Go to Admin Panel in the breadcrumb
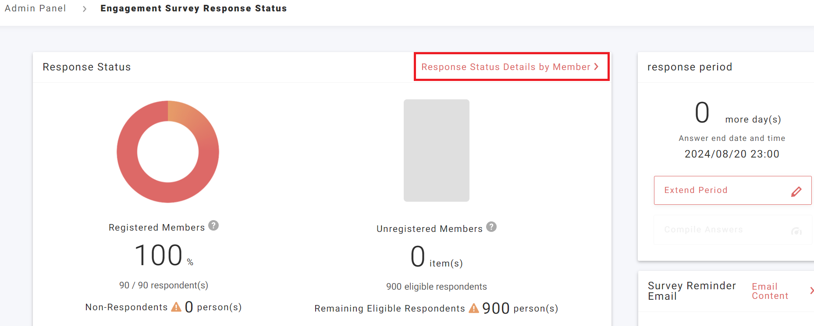This screenshot has width=814, height=326. (35, 8)
